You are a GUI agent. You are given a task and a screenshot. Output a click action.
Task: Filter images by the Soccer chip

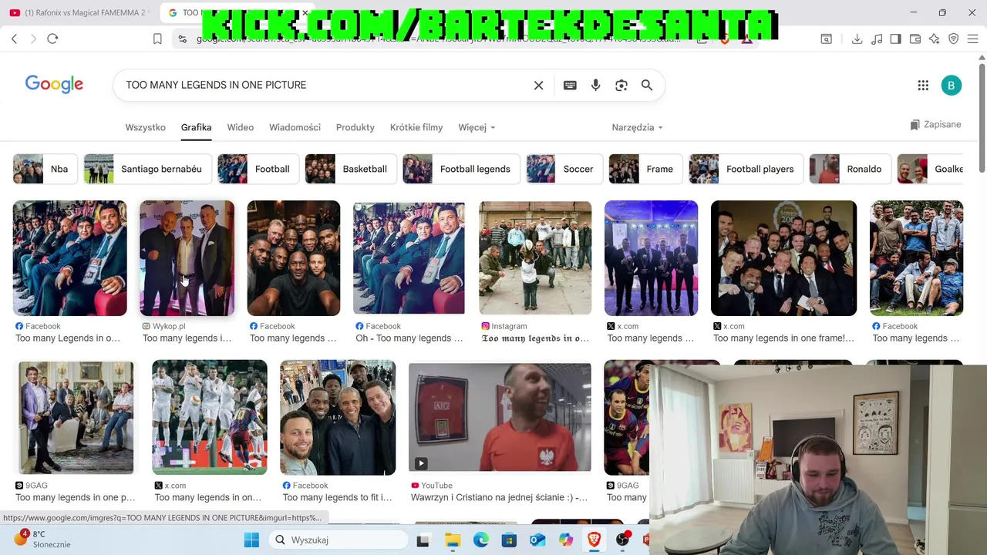click(564, 169)
